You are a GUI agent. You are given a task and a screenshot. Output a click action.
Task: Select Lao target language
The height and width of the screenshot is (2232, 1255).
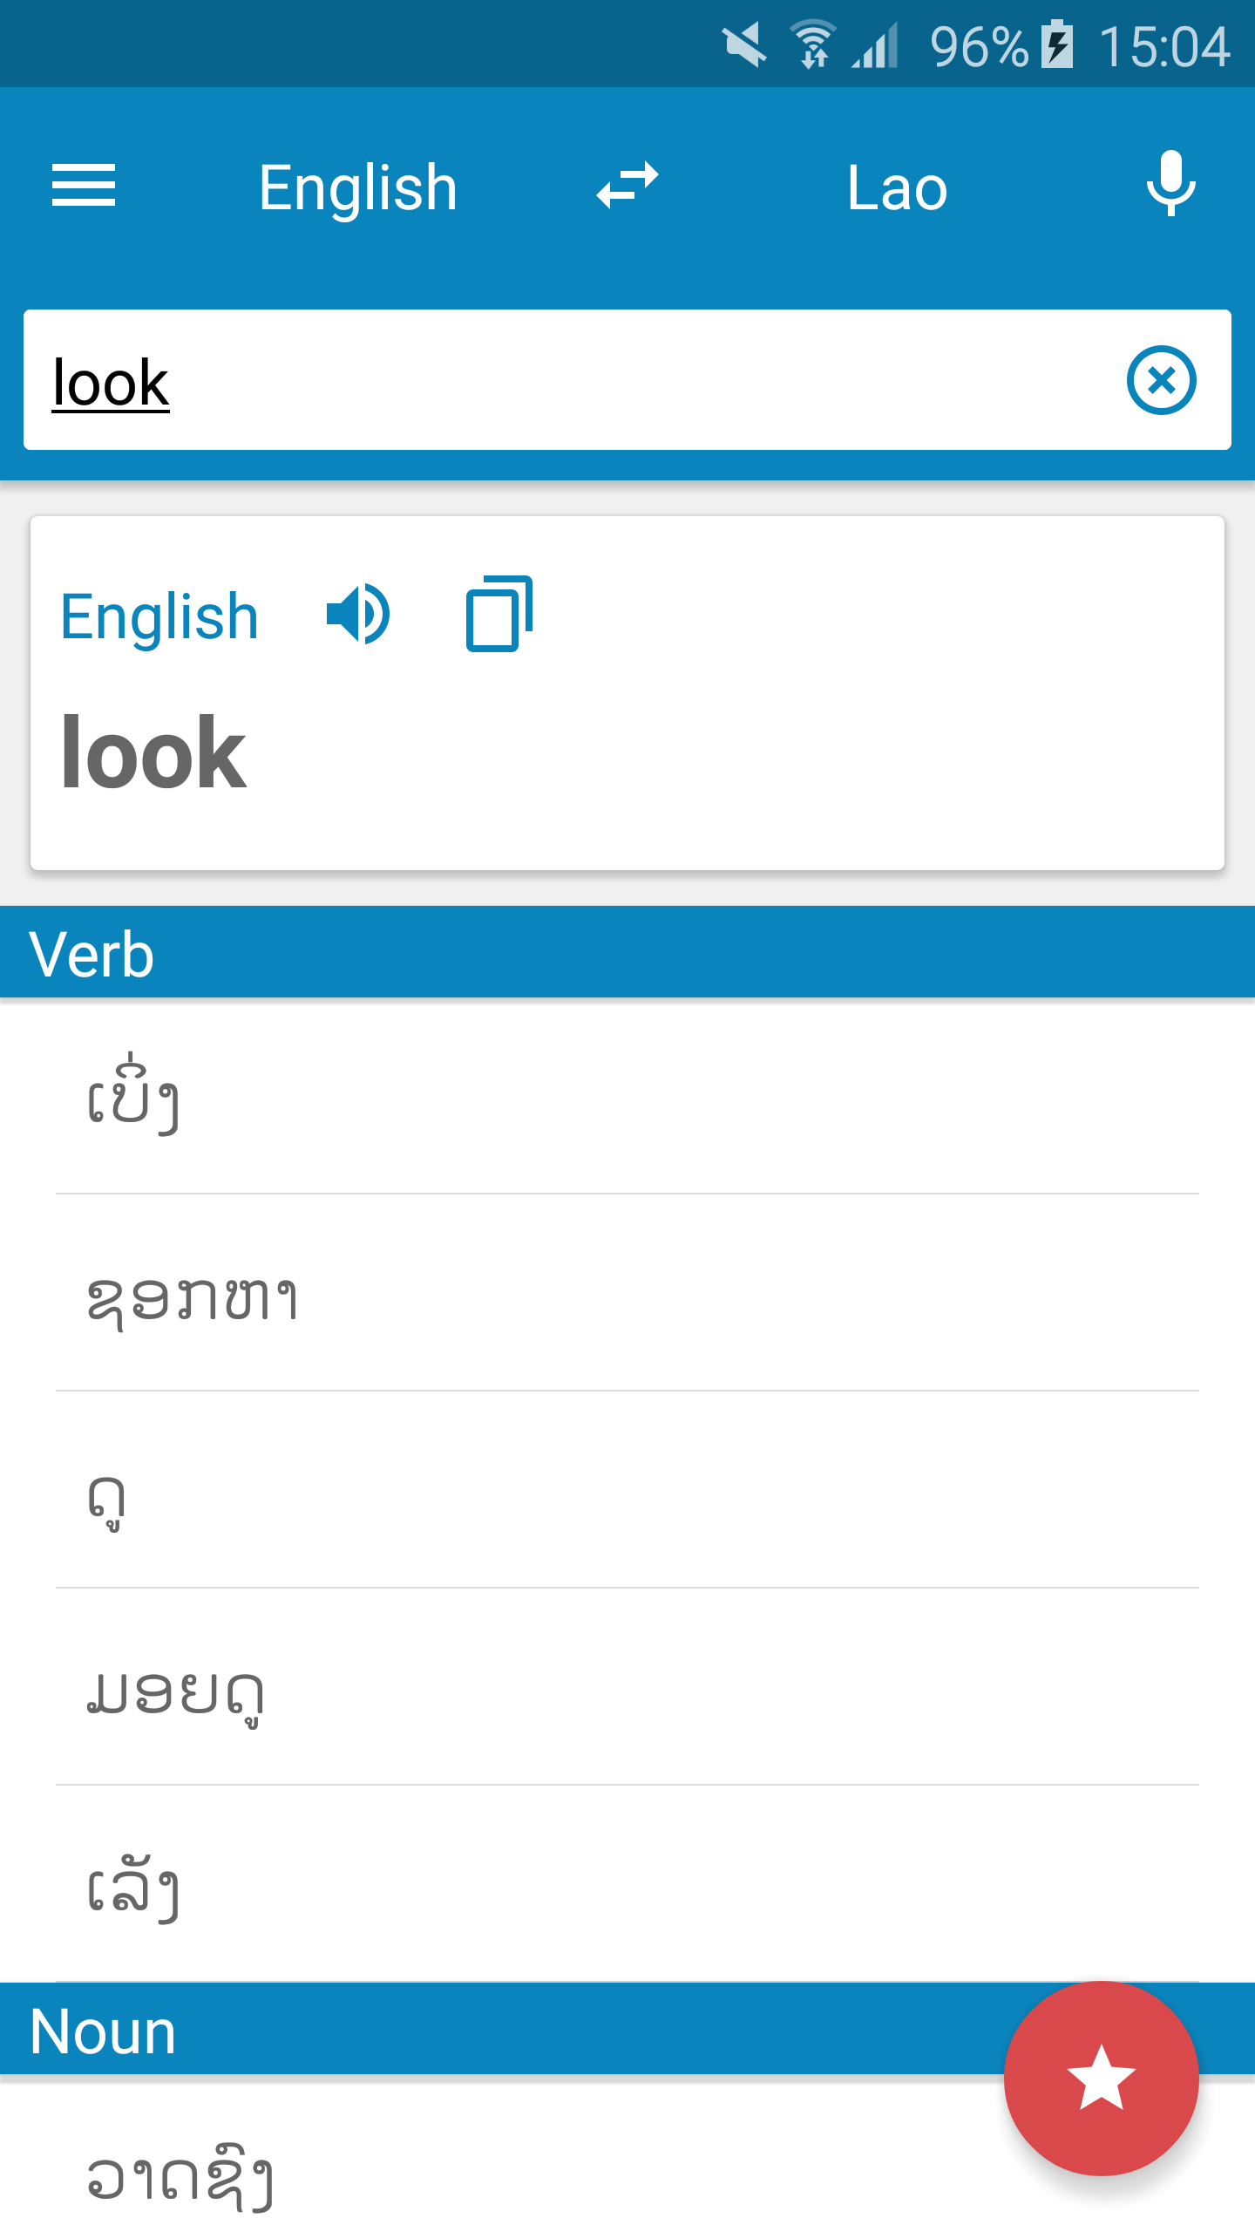897,187
